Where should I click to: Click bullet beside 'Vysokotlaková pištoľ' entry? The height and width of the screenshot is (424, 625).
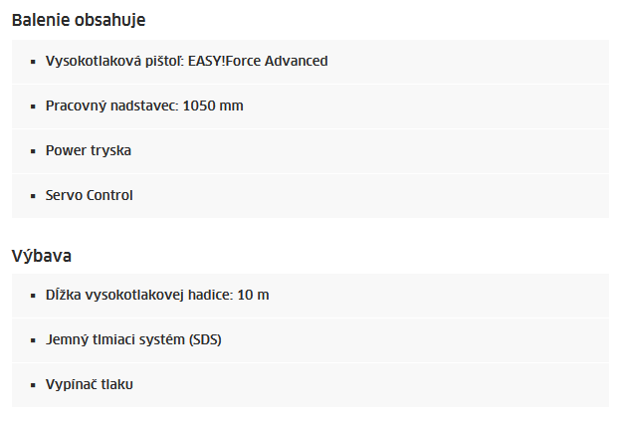click(x=33, y=62)
